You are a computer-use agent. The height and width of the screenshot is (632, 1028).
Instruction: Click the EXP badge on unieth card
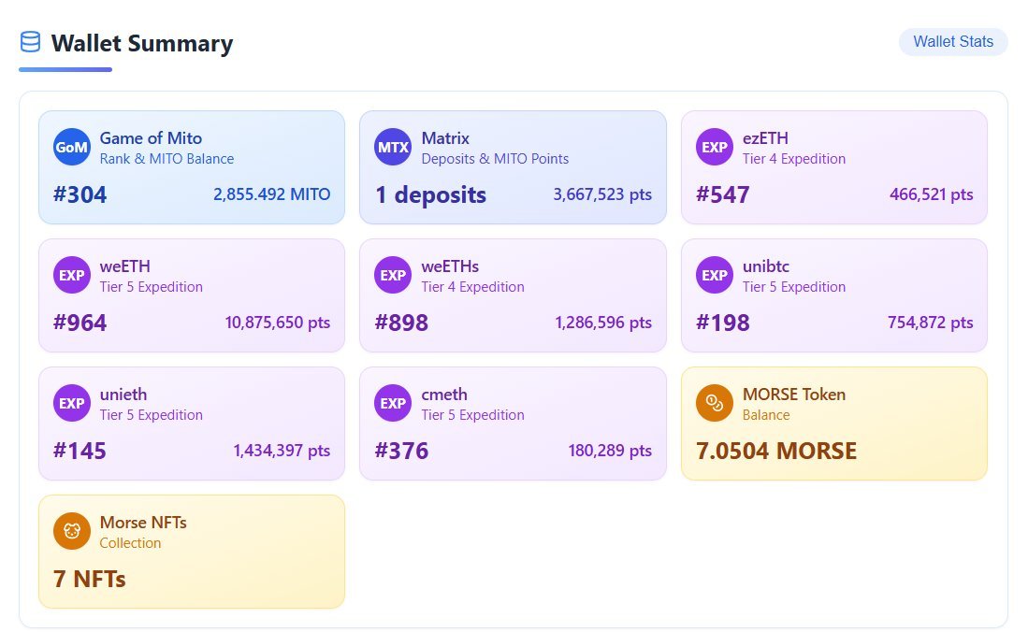pyautogui.click(x=71, y=403)
